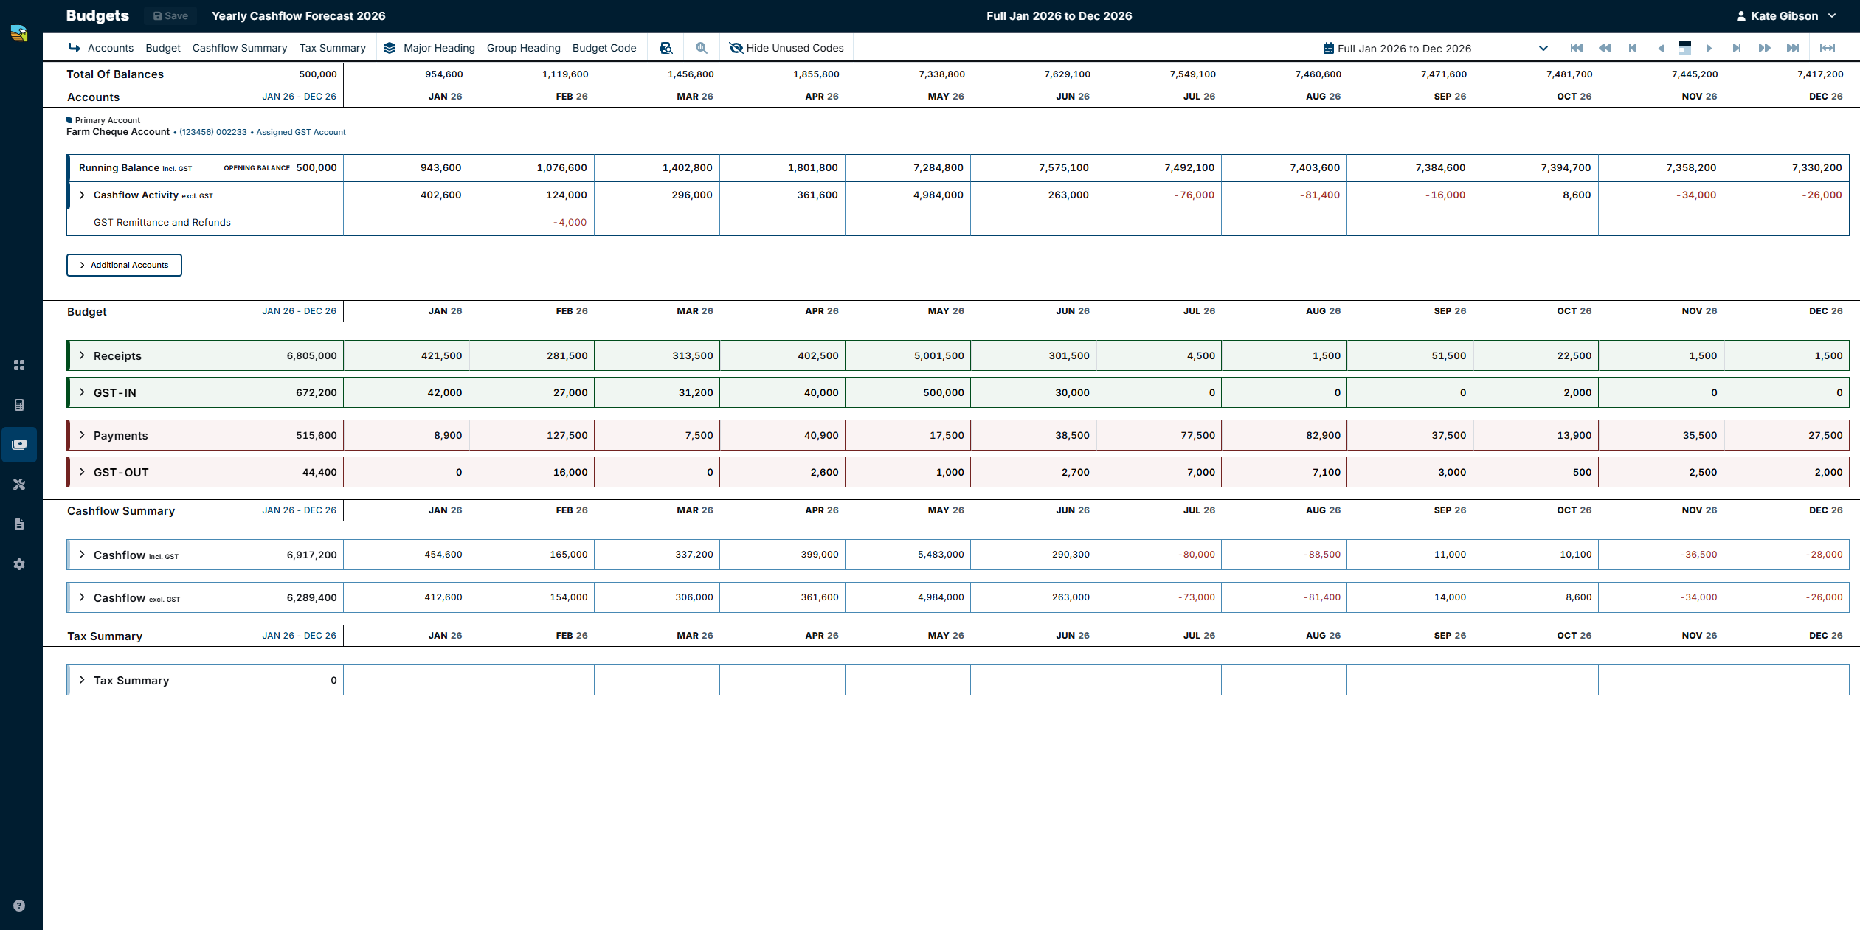This screenshot has width=1860, height=930.
Task: Click Payments Feb 26 value 127,500
Action: (531, 435)
